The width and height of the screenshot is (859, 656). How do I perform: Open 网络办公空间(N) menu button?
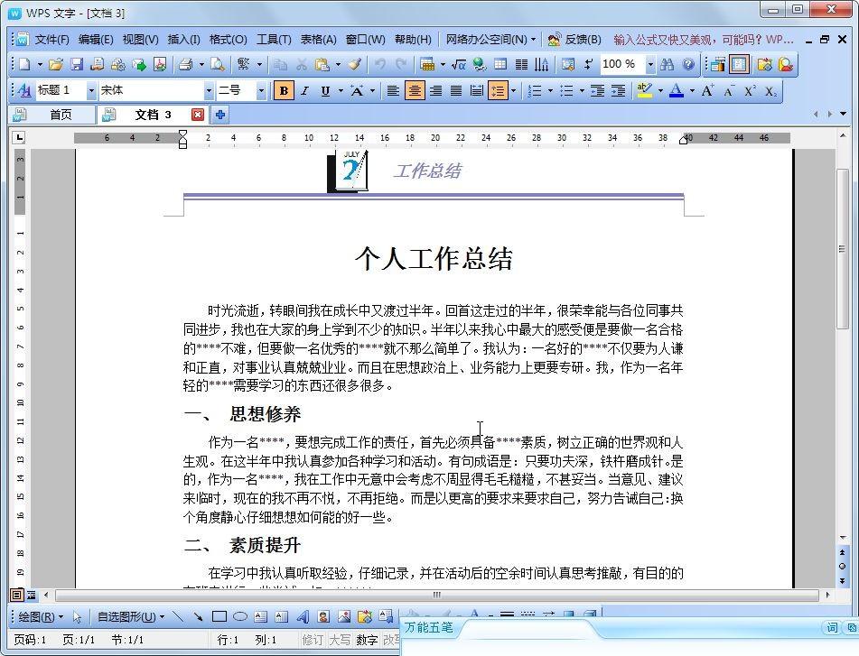(490, 40)
